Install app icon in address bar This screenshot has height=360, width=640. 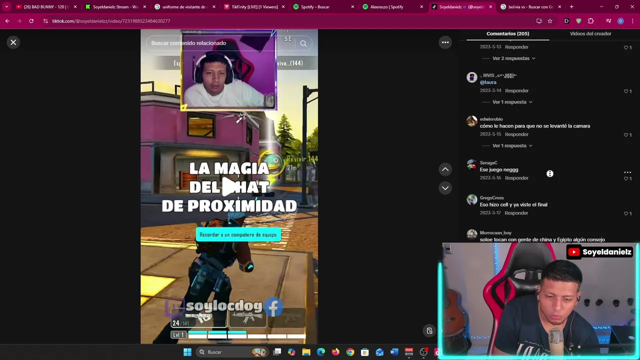coord(539,21)
